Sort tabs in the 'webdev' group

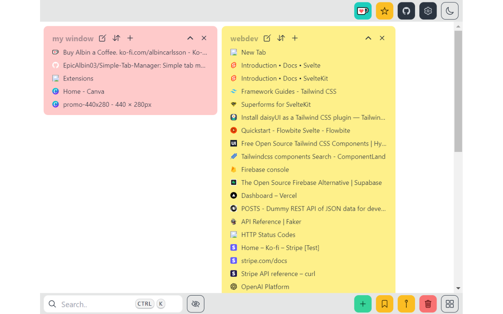[281, 38]
